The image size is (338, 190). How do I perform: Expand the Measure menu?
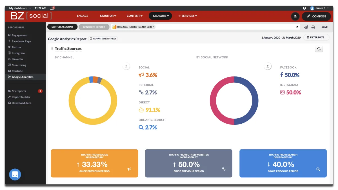point(160,16)
